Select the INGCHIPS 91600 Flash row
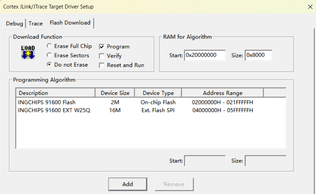The width and height of the screenshot is (316, 194). [x=151, y=102]
